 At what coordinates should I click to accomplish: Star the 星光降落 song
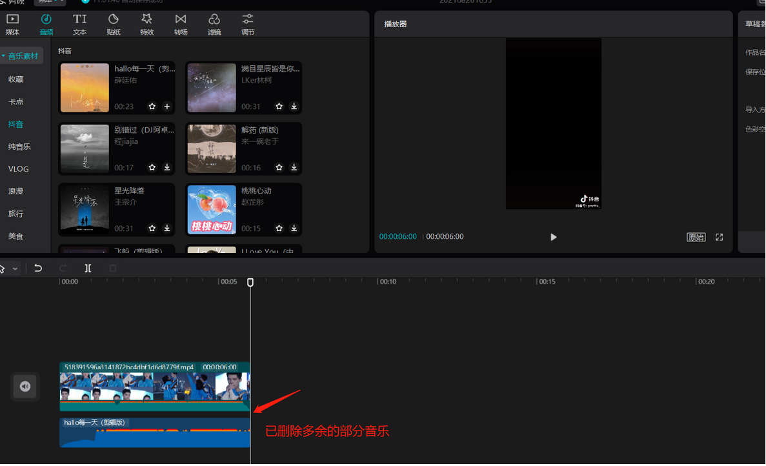152,228
